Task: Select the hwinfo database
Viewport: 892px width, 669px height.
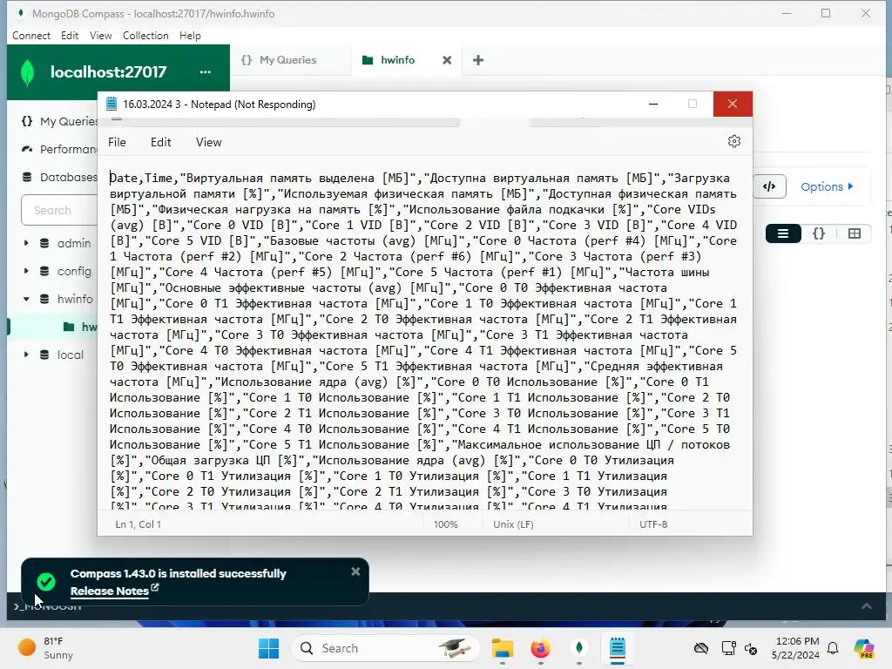Action: [75, 299]
